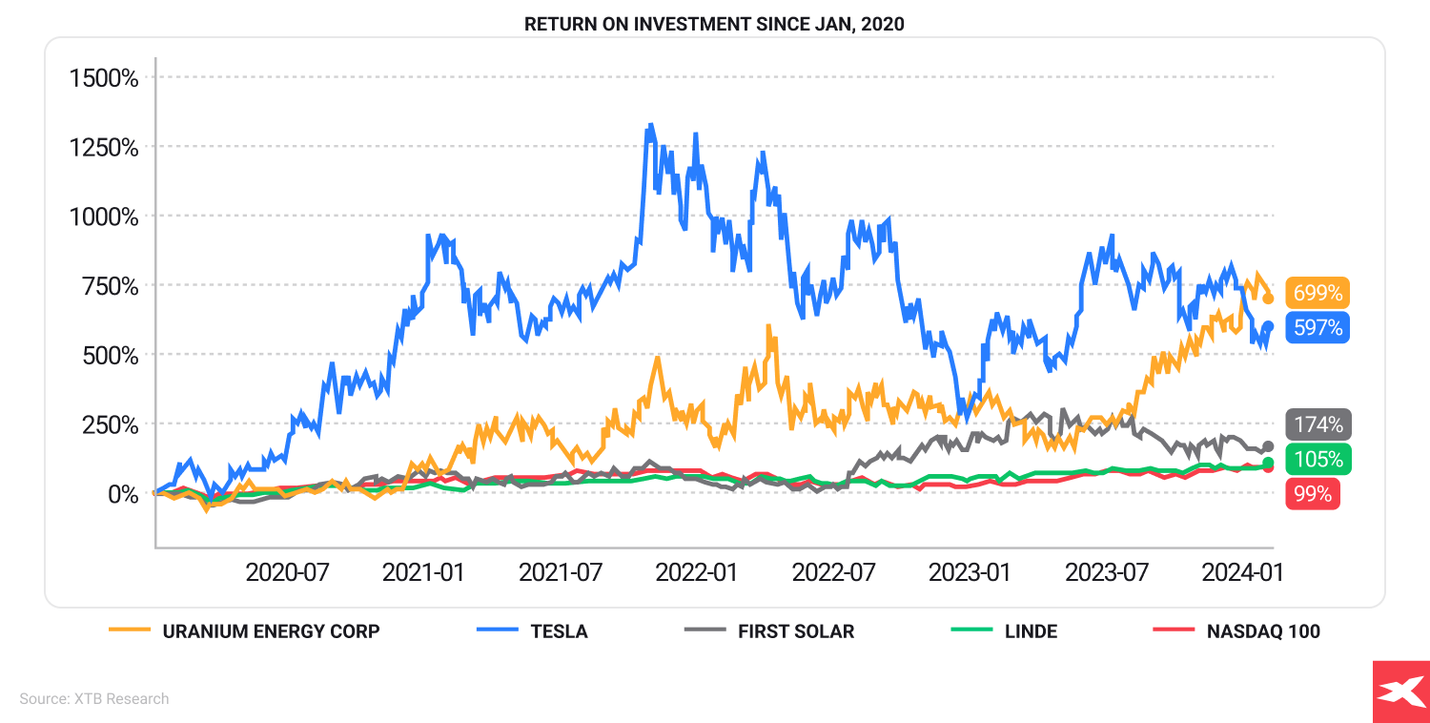Click the blue 597% value badge
1430x723 pixels.
coord(1318,327)
